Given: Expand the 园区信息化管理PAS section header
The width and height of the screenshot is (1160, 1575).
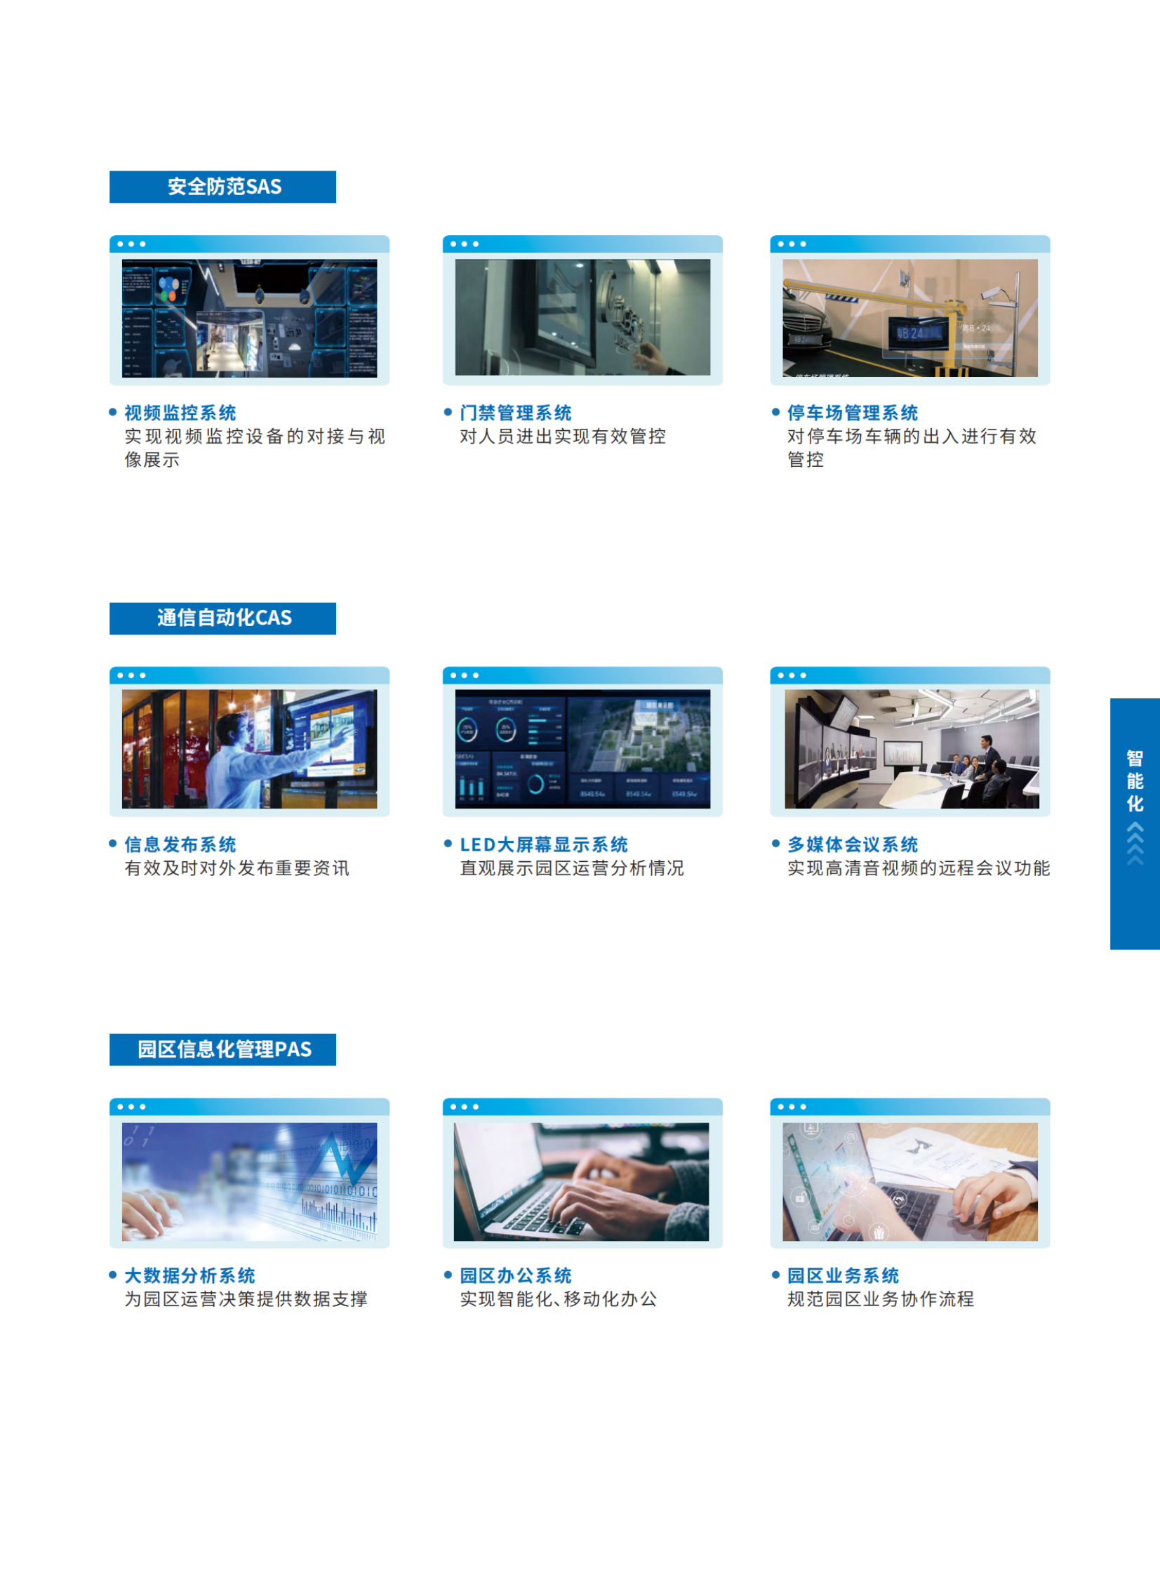Looking at the screenshot, I should point(223,1049).
